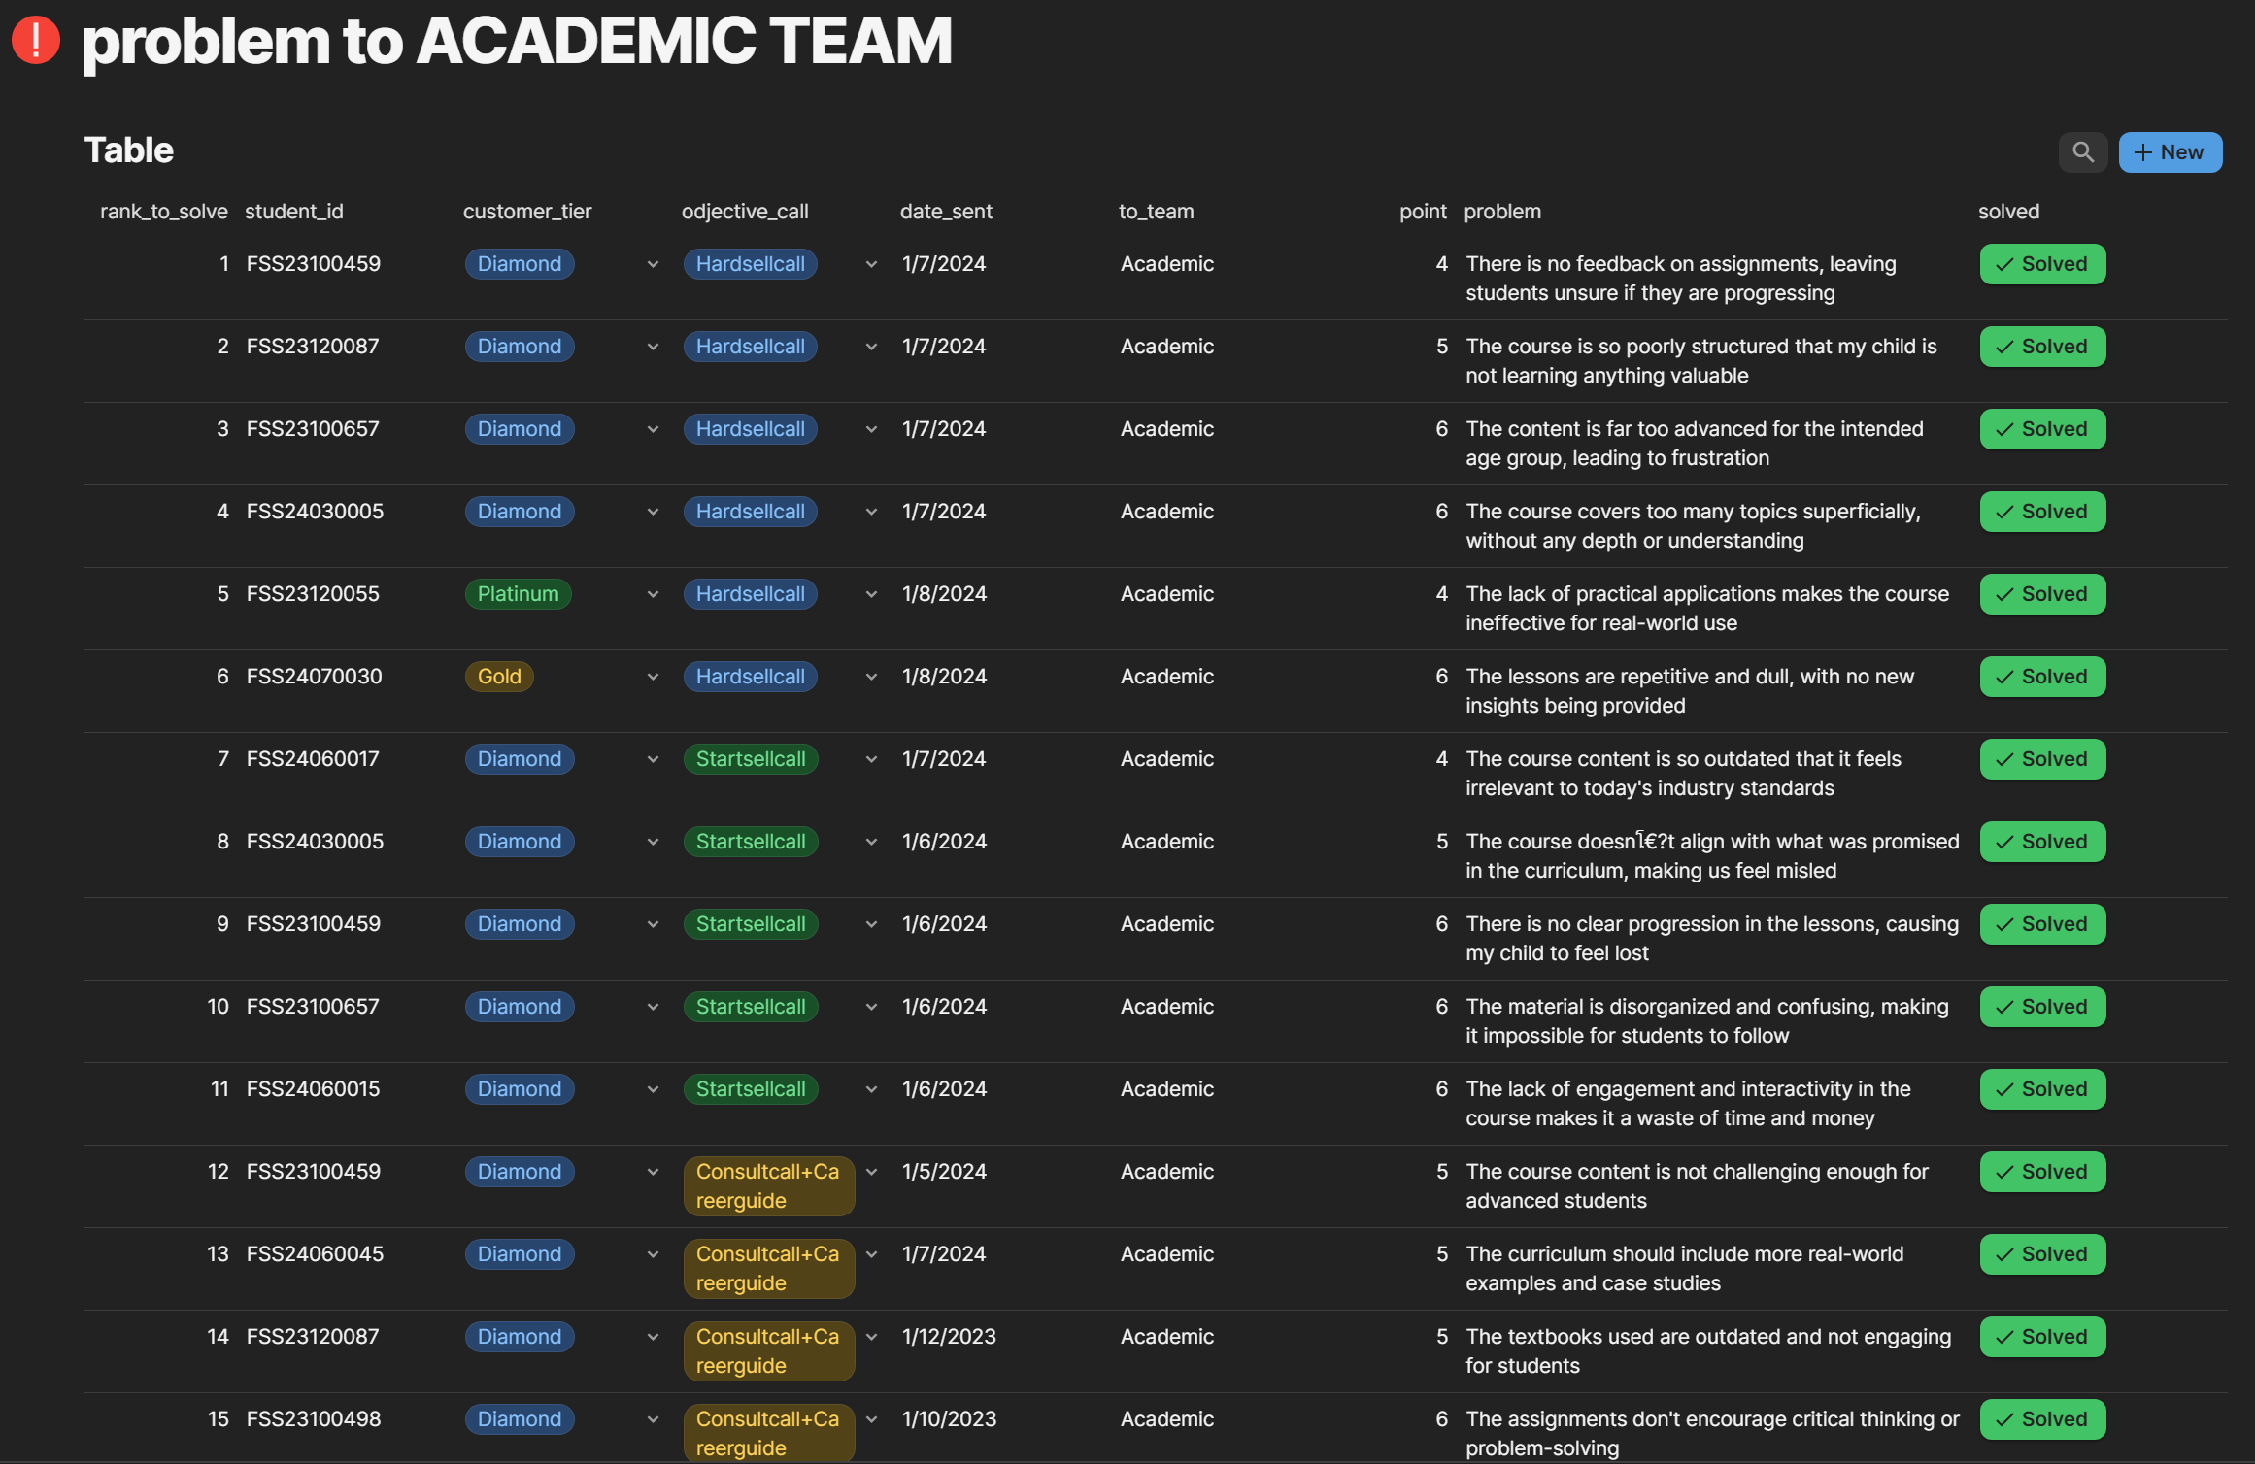Screen dimensions: 2255x1464
Task: Click the New record button
Action: pyautogui.click(x=2170, y=152)
